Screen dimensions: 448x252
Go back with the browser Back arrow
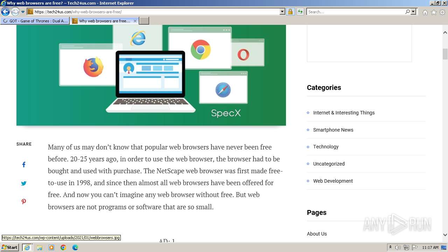pos(5,12)
